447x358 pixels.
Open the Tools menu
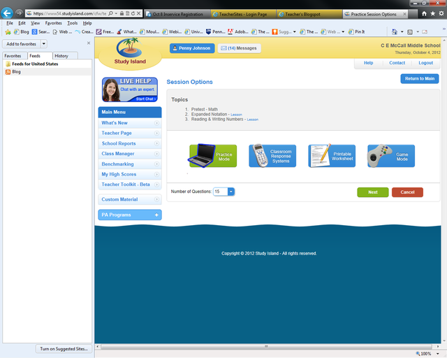[x=73, y=23]
